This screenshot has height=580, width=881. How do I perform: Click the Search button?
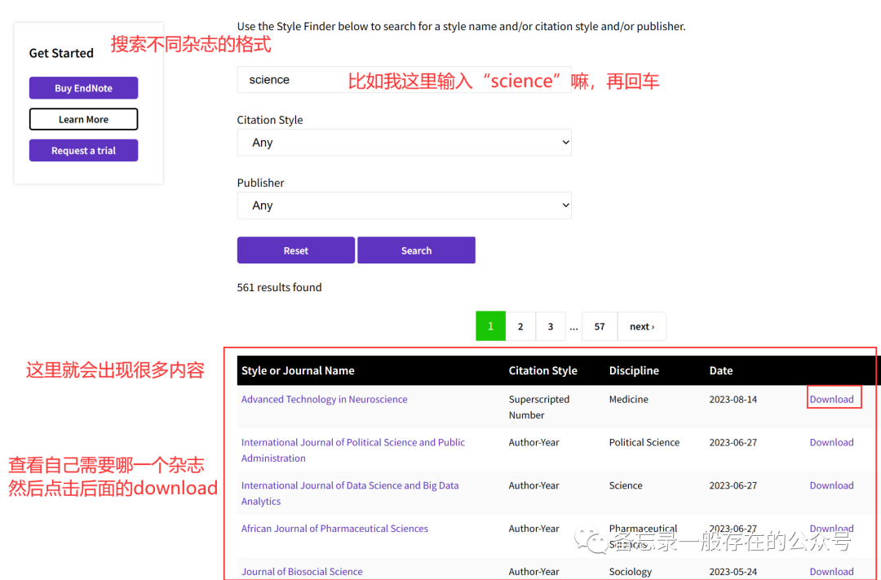(416, 250)
